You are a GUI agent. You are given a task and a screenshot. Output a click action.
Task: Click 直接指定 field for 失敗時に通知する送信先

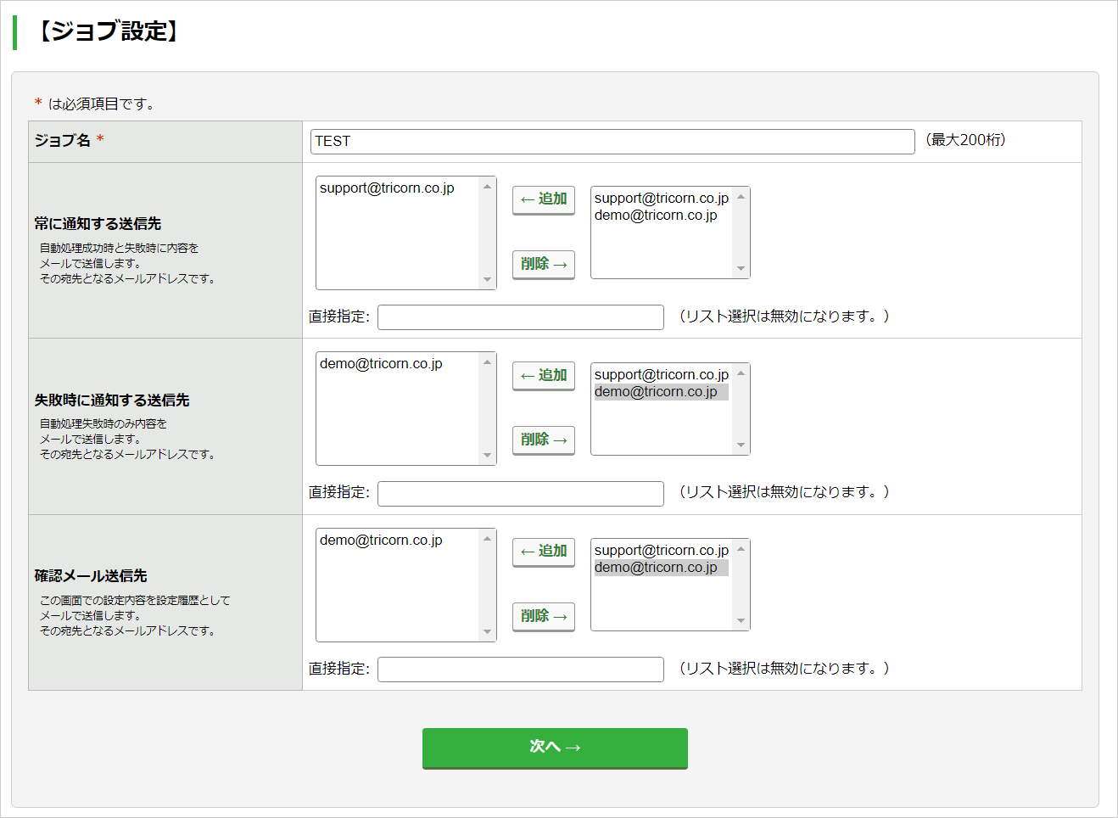pyautogui.click(x=521, y=494)
